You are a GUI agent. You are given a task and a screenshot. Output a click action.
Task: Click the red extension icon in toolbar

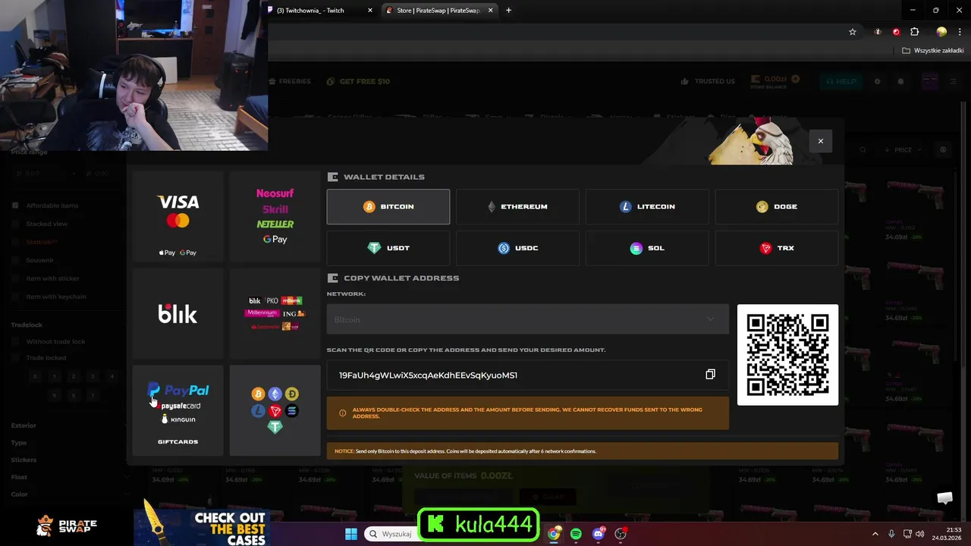point(896,32)
